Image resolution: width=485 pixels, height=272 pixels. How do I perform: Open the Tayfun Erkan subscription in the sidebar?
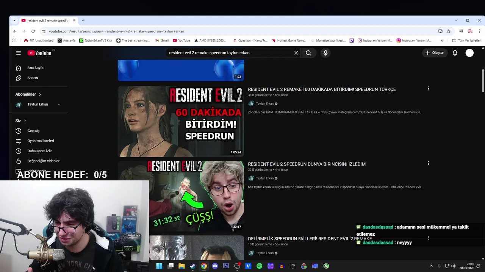(x=38, y=105)
